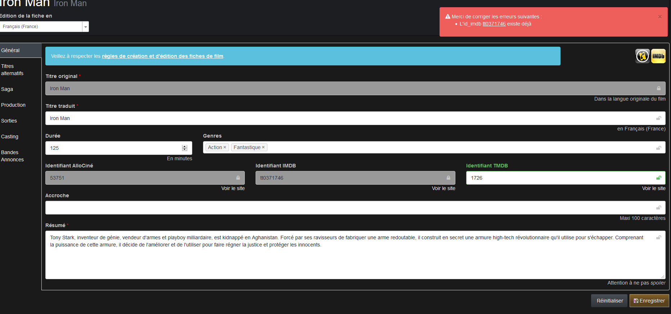Image resolution: width=671 pixels, height=314 pixels.
Task: Remove the Action genre tag
Action: point(225,147)
